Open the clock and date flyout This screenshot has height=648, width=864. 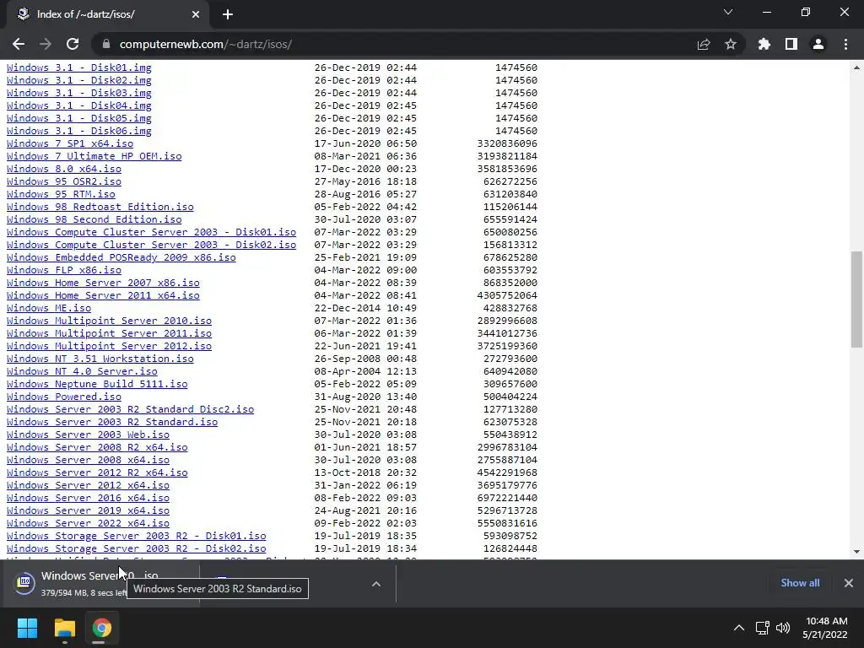coord(825,628)
